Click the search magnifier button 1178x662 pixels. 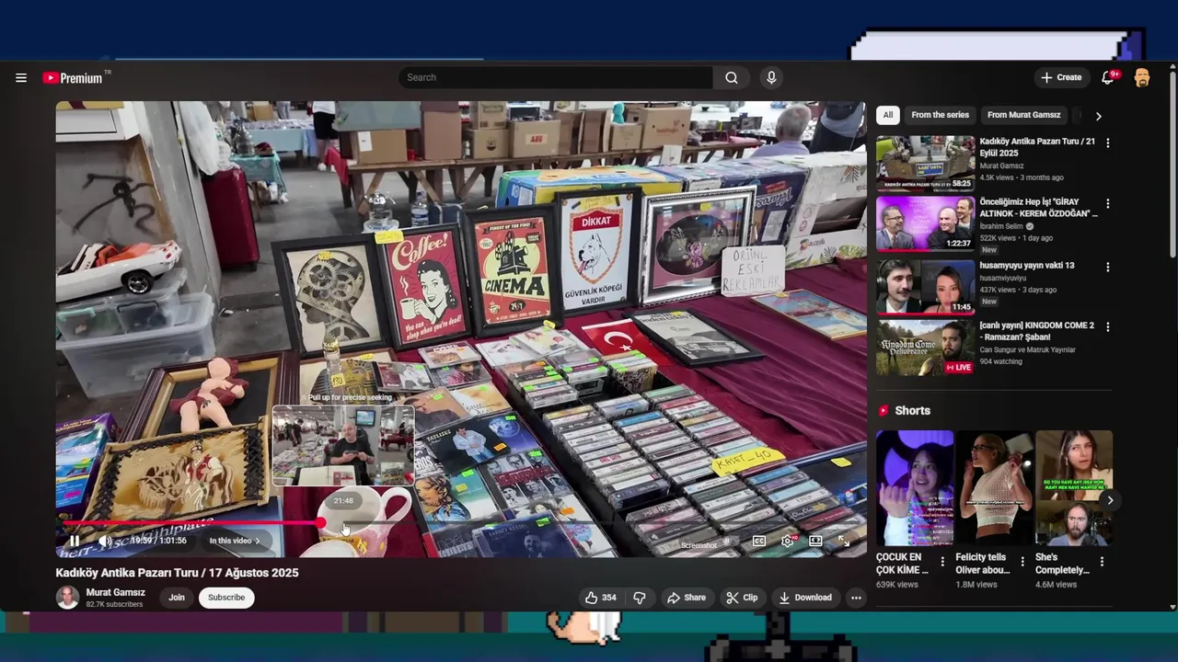[x=732, y=78]
